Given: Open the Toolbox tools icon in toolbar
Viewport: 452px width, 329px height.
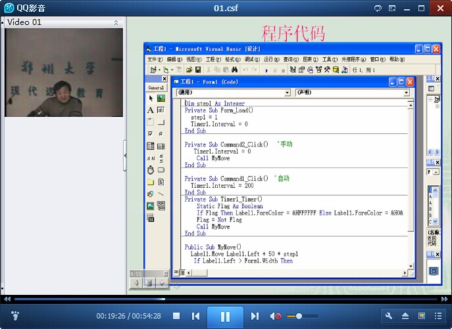Looking at the screenshot, I should tap(327, 70).
